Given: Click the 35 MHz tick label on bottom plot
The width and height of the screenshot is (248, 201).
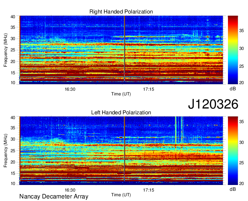Looking at the screenshot, I should (13, 128).
